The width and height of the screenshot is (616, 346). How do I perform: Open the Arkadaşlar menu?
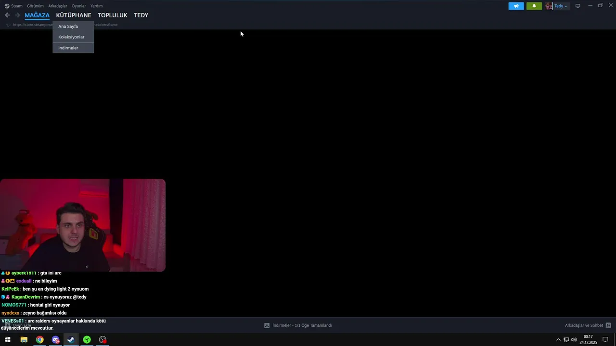(58, 6)
